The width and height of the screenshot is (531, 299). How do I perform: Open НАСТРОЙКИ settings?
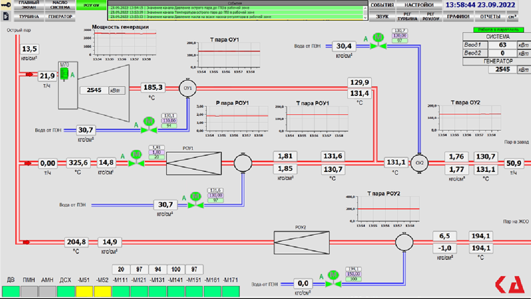pyautogui.click(x=419, y=5)
